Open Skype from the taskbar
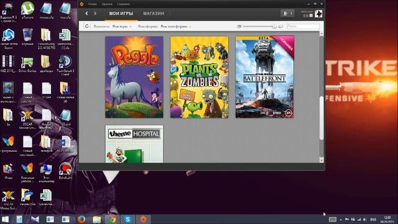 pos(127,219)
